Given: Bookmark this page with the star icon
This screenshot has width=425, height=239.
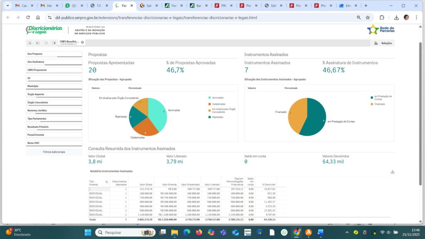Looking at the screenshot, I should coord(368,18).
